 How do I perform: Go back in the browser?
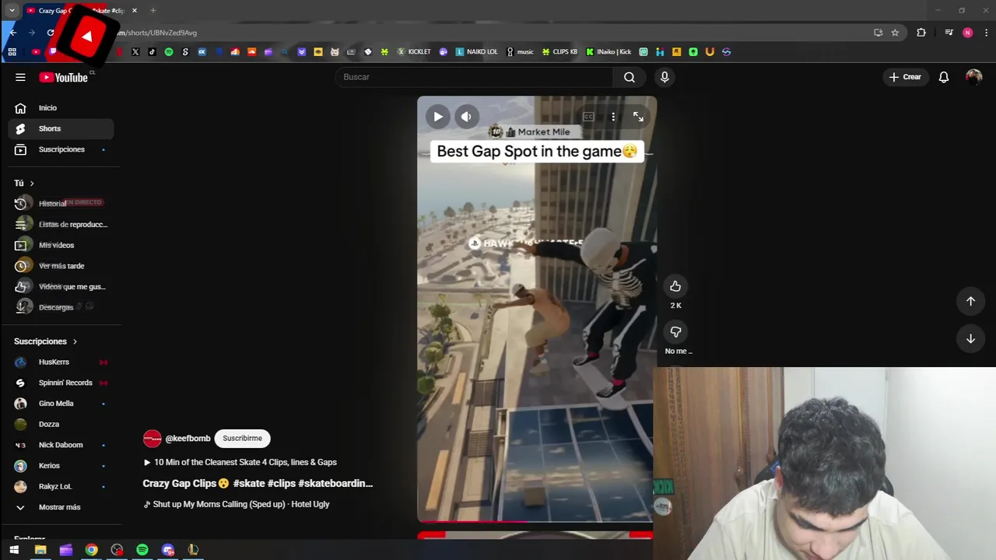12,33
